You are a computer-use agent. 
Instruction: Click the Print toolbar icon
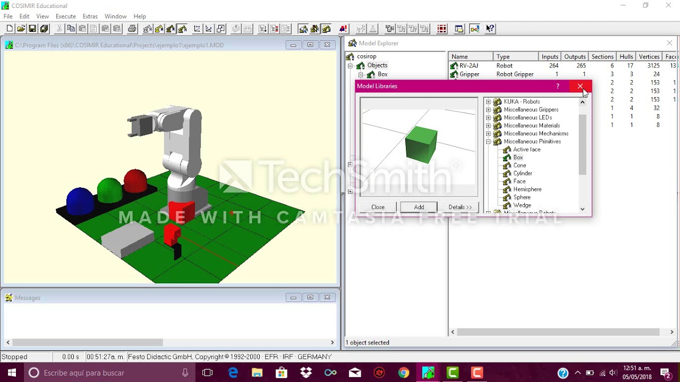(132, 29)
